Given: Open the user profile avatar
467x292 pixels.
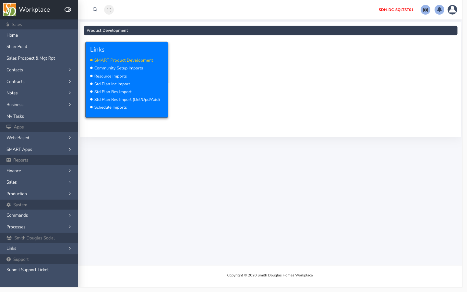Looking at the screenshot, I should click(452, 10).
